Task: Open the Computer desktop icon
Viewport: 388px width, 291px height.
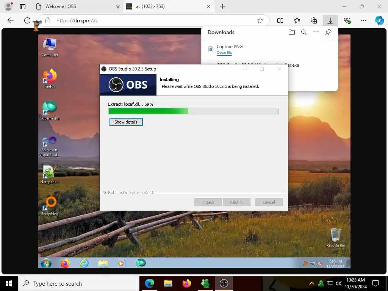Action: coord(50,47)
